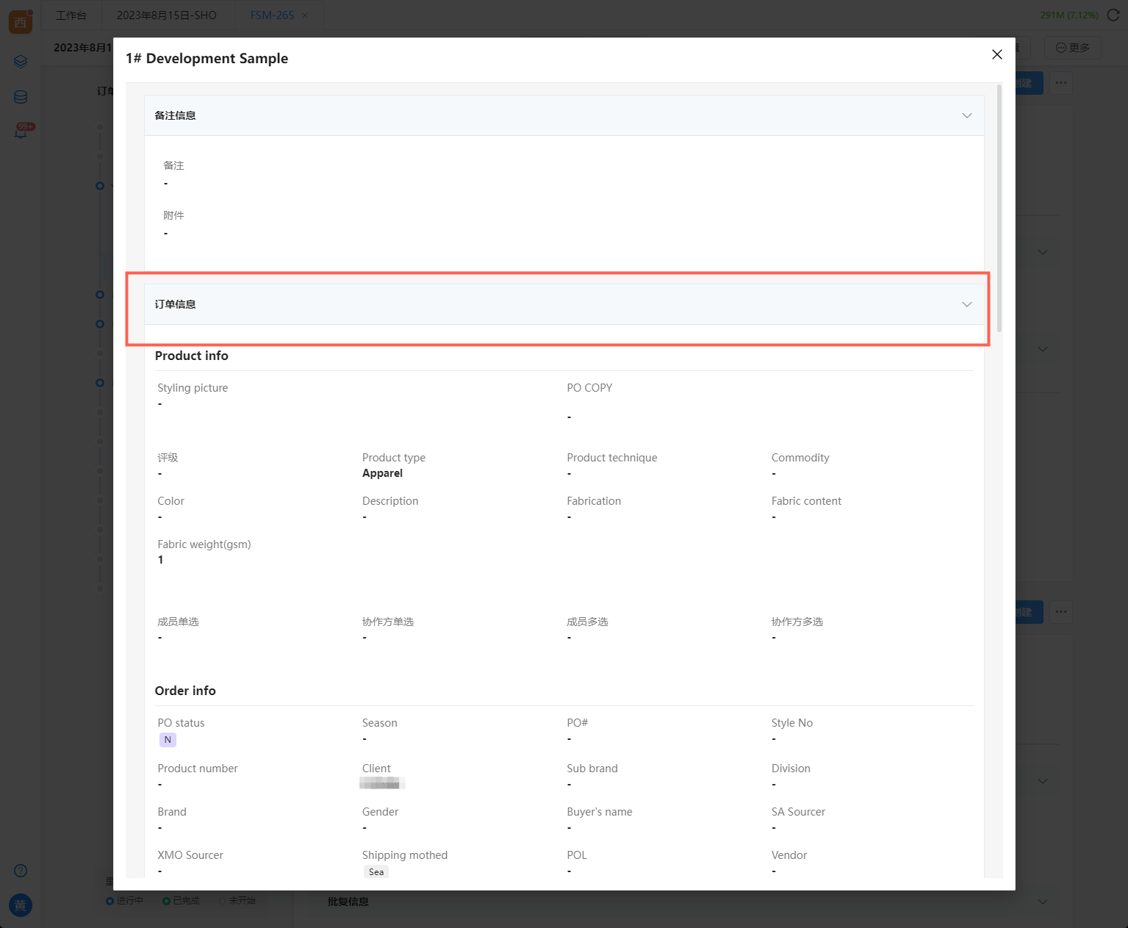Open notifications bell with 99+ badge
This screenshot has width=1128, height=928.
(x=21, y=132)
